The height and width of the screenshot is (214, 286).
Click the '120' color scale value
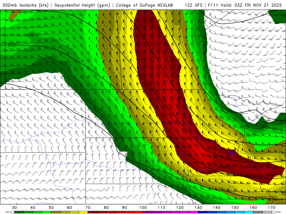[x=180, y=208]
